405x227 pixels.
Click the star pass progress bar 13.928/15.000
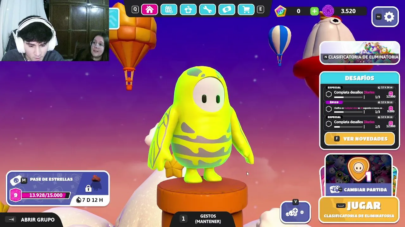click(46, 195)
